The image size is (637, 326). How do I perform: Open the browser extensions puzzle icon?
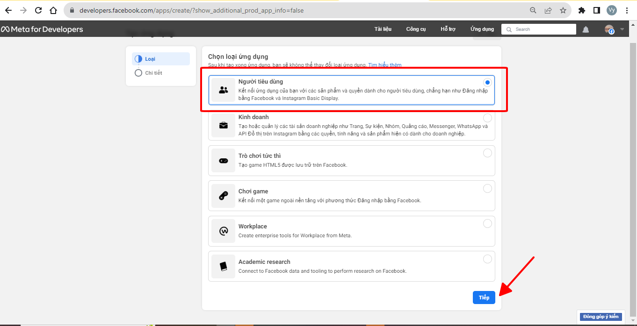click(582, 10)
